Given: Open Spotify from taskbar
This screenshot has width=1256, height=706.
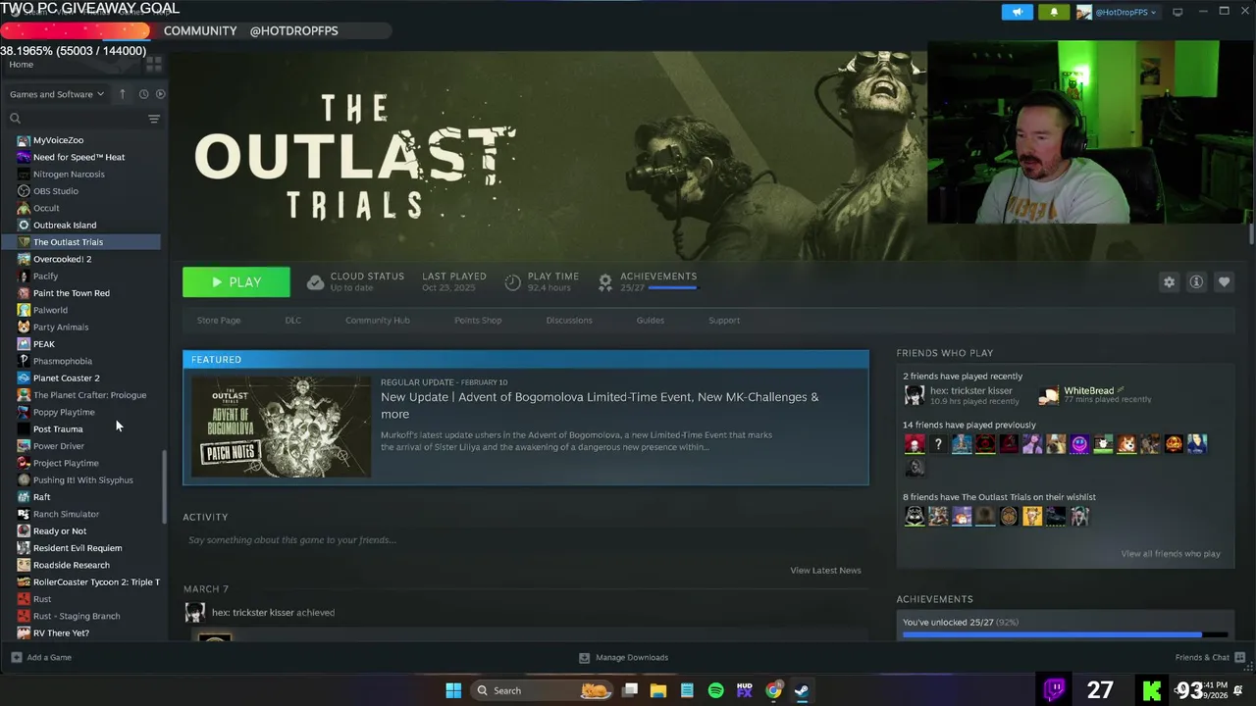Looking at the screenshot, I should [716, 690].
